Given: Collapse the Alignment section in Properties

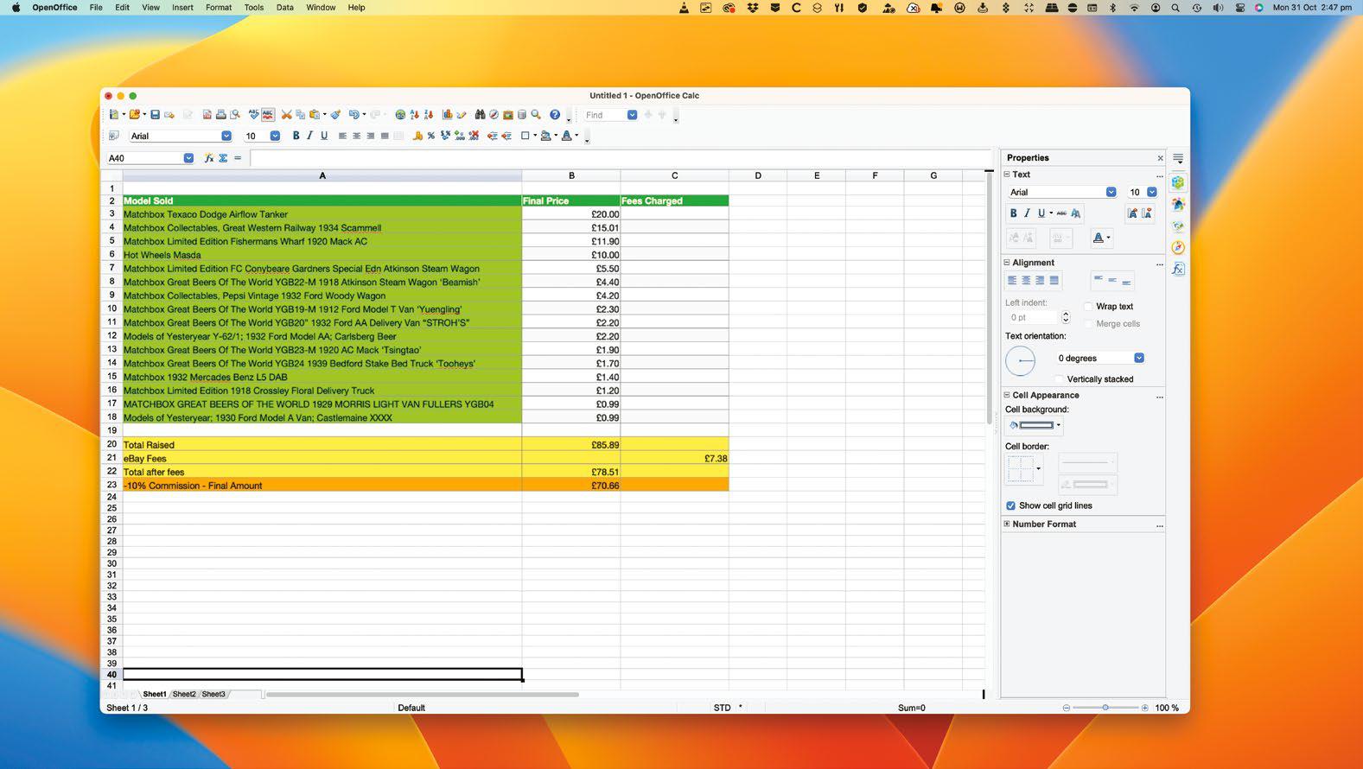Looking at the screenshot, I should click(x=1007, y=263).
